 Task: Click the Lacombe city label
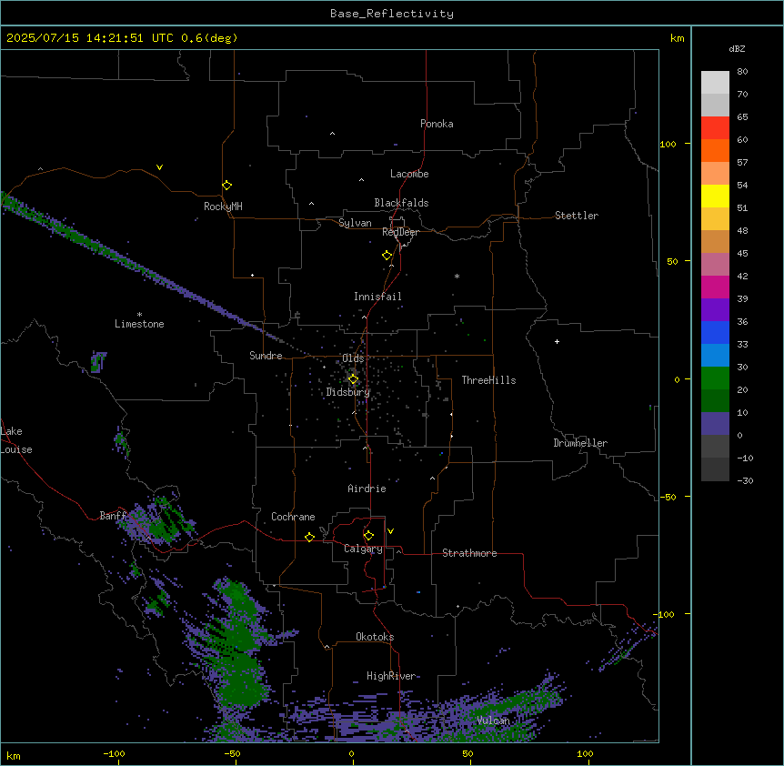pyautogui.click(x=409, y=174)
